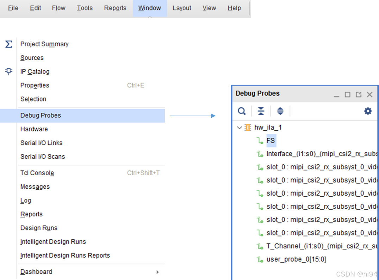379x280 pixels.
Task: Collapse the hw_ila_1 tree node
Action: (240, 128)
